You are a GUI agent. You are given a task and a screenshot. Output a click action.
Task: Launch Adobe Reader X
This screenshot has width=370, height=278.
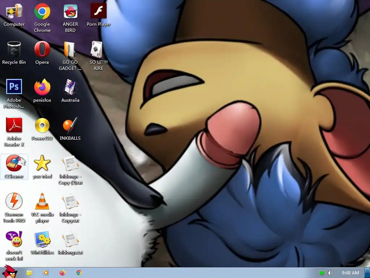coord(14,132)
